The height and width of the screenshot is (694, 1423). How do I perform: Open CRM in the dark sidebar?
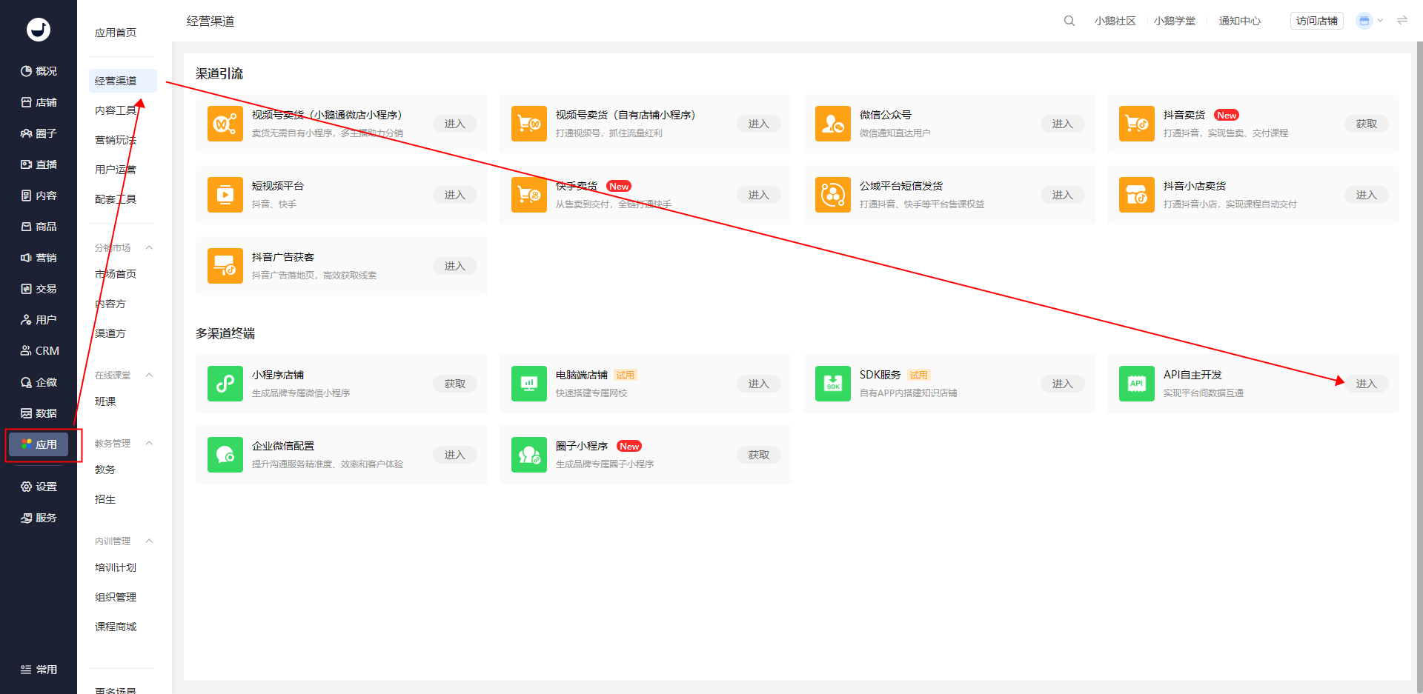point(39,351)
